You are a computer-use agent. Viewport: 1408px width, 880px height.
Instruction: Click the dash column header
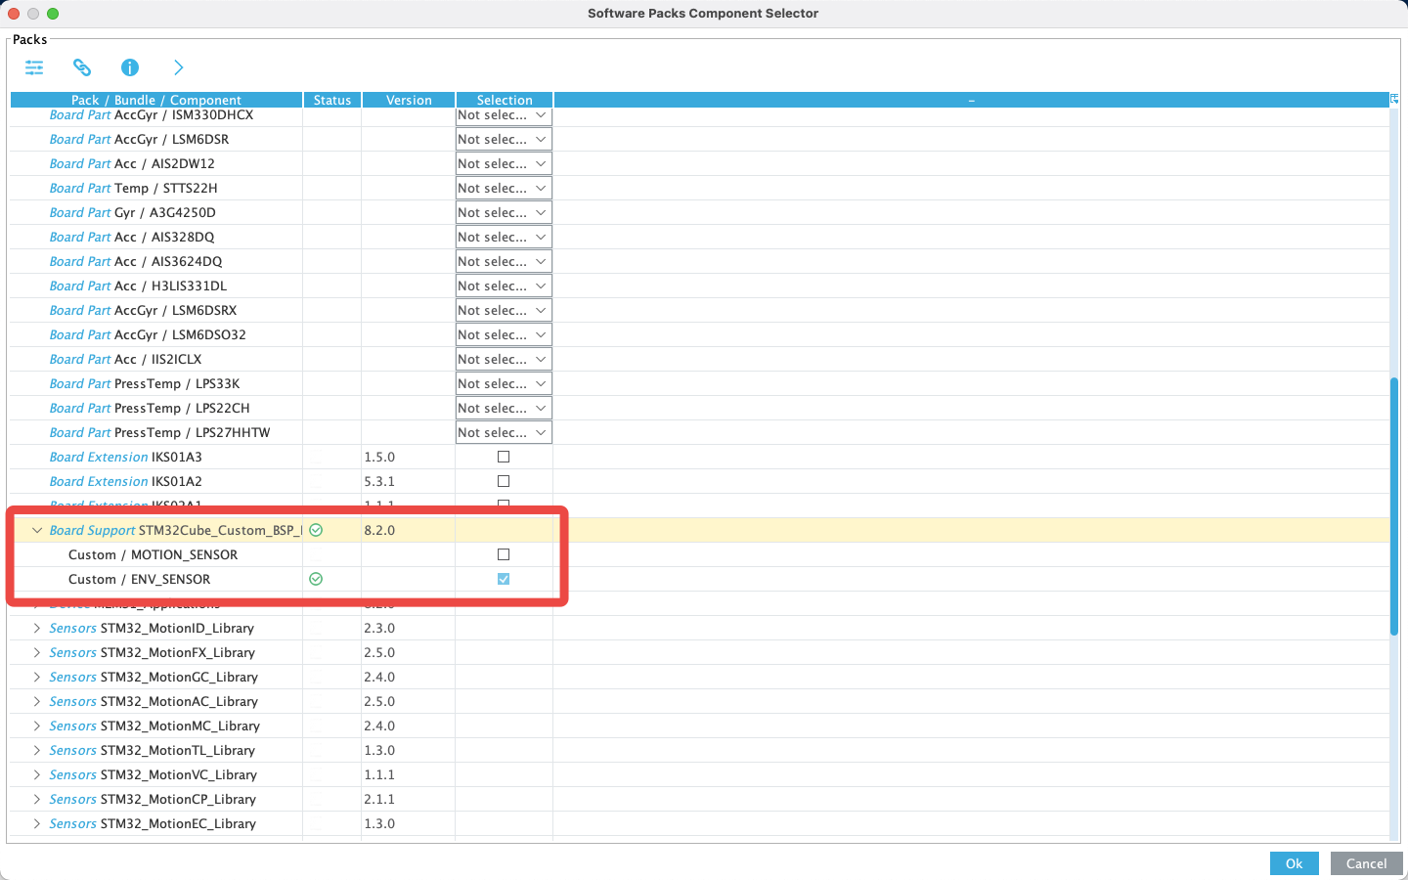[971, 100]
